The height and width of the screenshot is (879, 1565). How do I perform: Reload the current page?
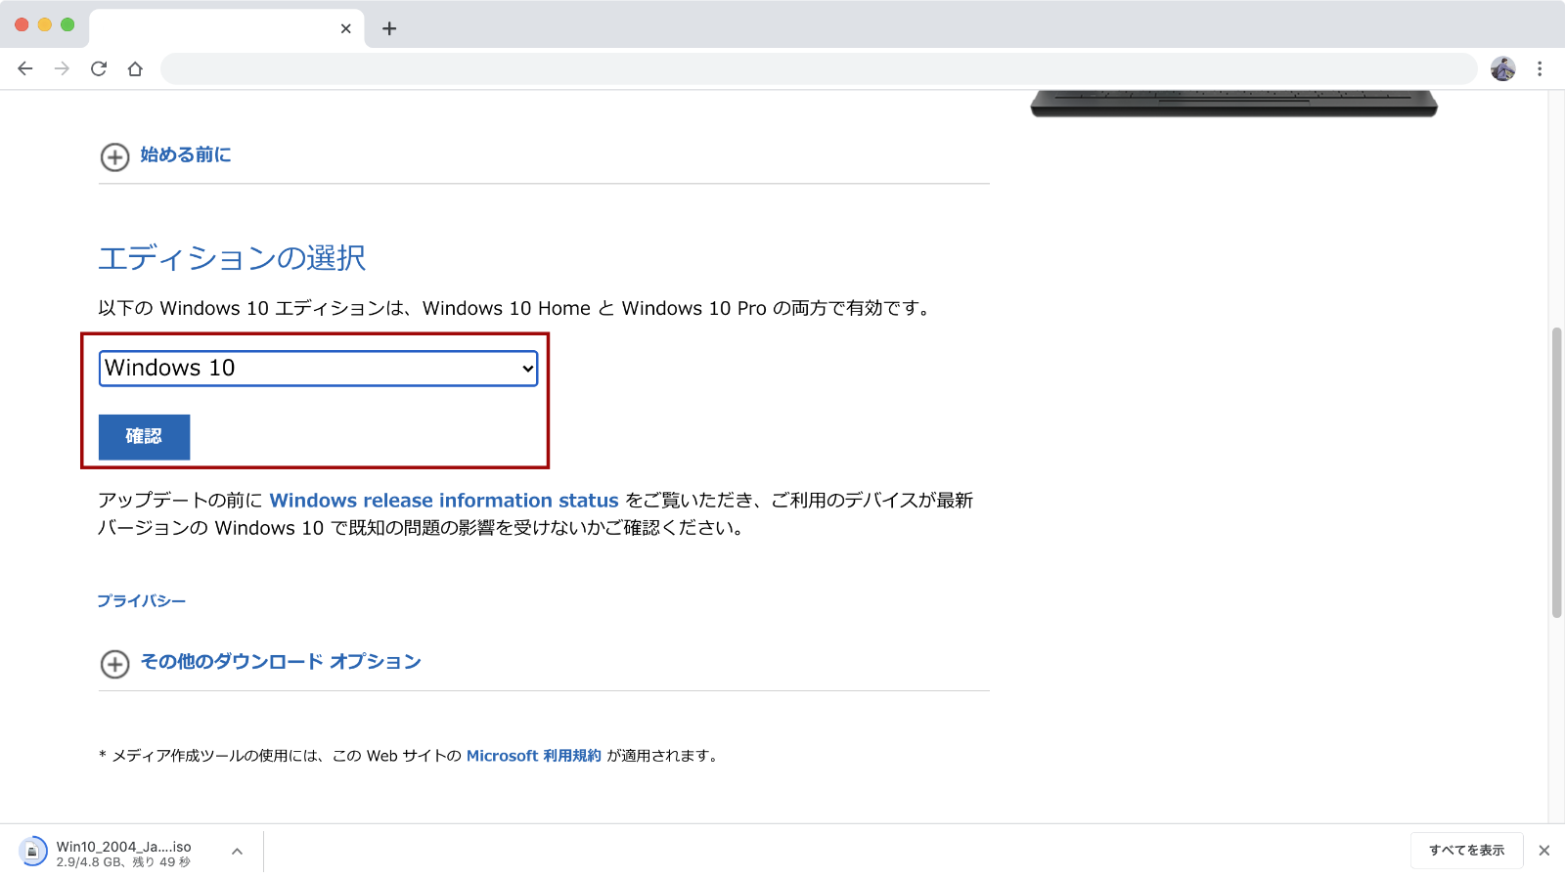(99, 68)
